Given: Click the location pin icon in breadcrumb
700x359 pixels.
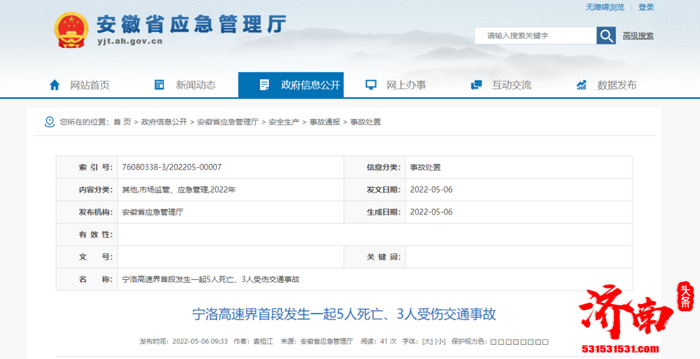Looking at the screenshot, I should [49, 122].
